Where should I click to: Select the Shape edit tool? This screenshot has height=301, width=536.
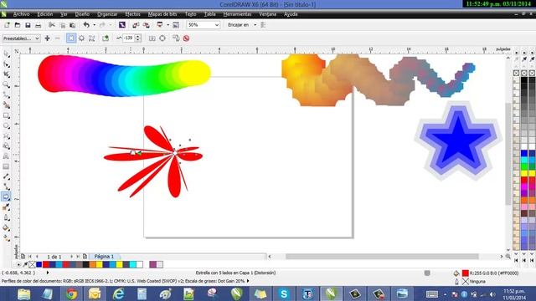[x=6, y=64]
